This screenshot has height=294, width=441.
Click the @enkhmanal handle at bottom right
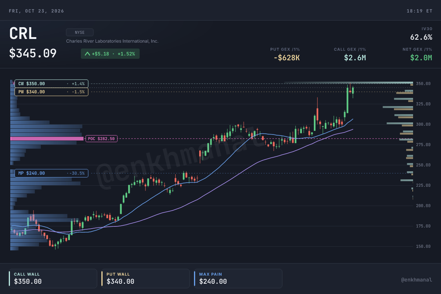click(x=417, y=280)
